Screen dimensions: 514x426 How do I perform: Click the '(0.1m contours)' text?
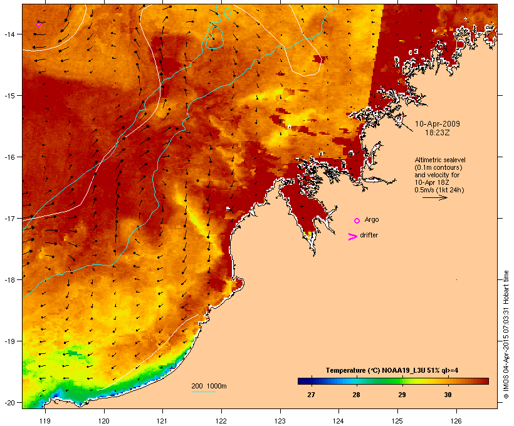[x=439, y=167]
